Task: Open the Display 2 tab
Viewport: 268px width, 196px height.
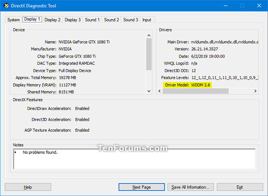Action: point(52,20)
